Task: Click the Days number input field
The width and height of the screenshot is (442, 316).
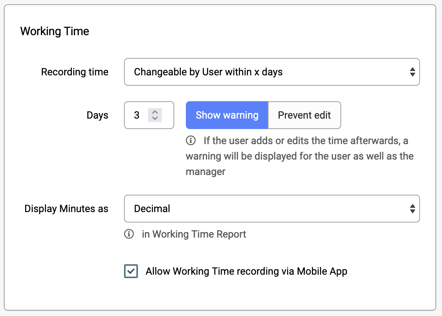Action: point(149,115)
